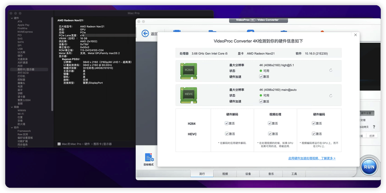The width and height of the screenshot is (386, 193).
Task: Select USB in the sidebar
Action: pyautogui.click(x=20, y=49)
